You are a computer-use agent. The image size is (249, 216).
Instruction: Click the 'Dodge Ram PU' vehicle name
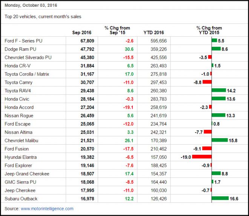click(x=20, y=49)
